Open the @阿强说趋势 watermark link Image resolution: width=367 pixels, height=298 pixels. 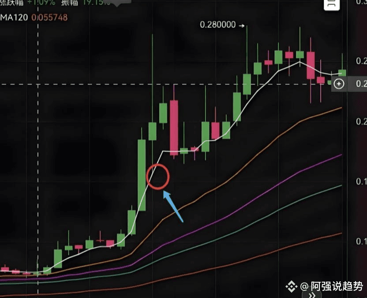tap(331, 286)
